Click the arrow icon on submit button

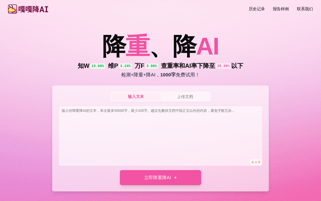175,178
